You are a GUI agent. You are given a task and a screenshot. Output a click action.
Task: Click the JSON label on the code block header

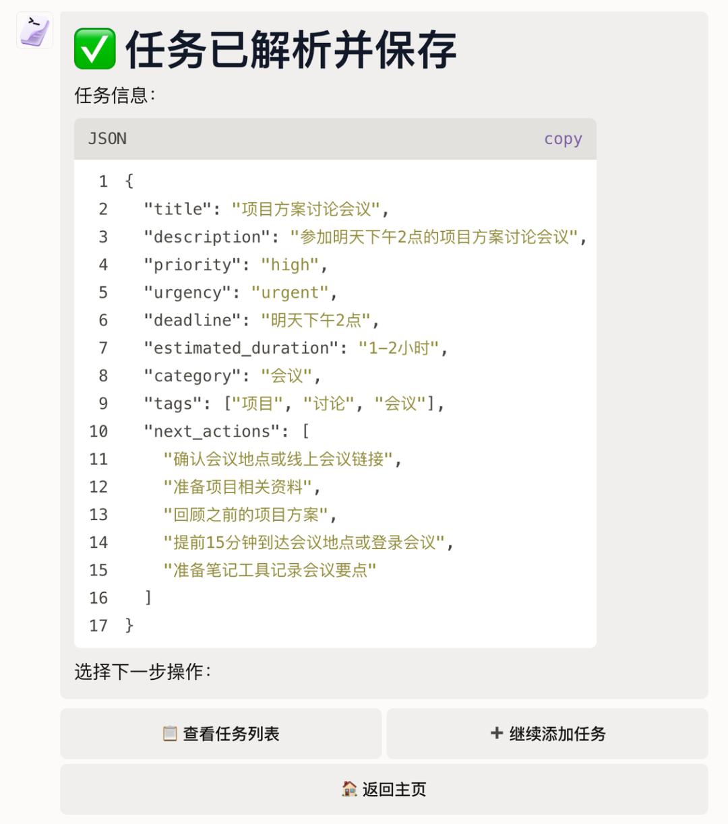(x=108, y=138)
